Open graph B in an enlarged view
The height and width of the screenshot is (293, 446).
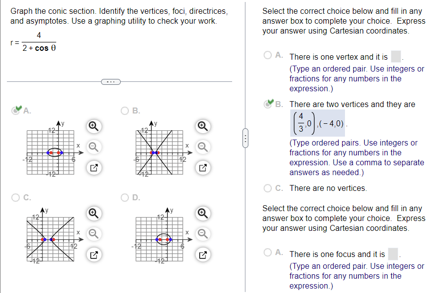[x=202, y=168]
